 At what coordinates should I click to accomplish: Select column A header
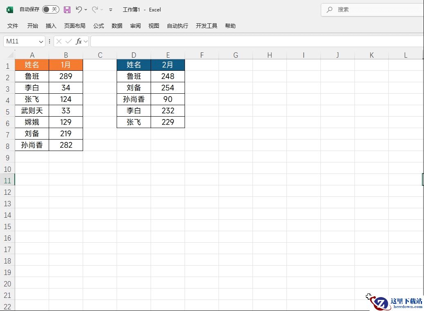point(32,55)
